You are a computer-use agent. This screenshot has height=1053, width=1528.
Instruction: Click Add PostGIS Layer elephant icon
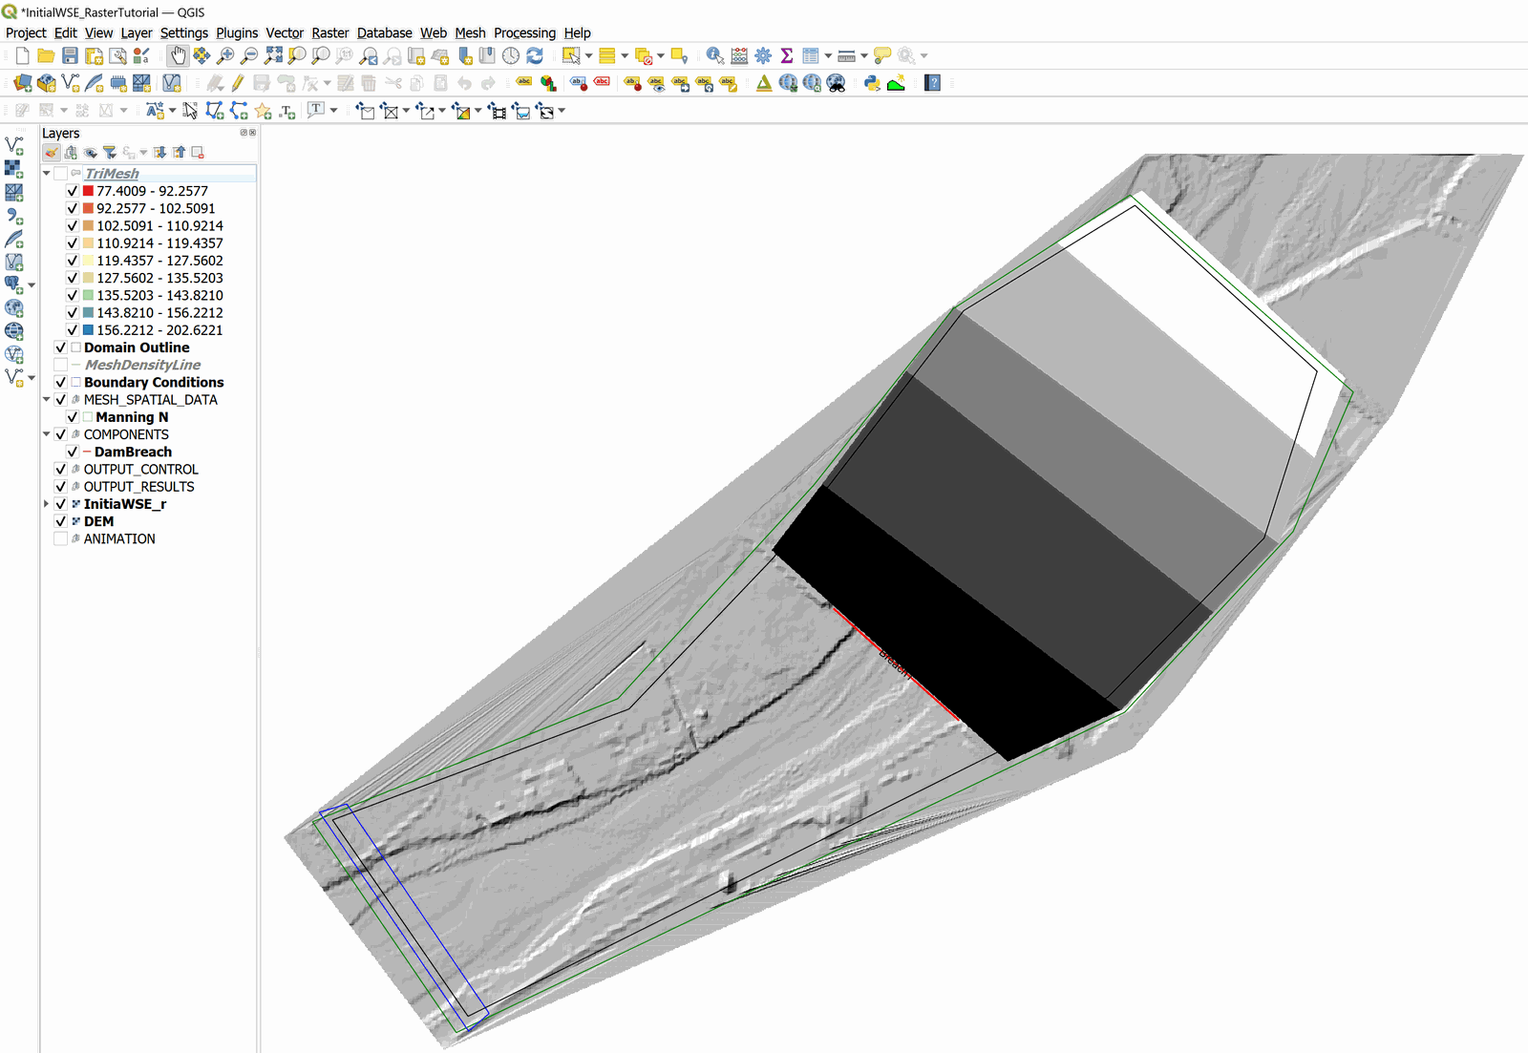(13, 284)
